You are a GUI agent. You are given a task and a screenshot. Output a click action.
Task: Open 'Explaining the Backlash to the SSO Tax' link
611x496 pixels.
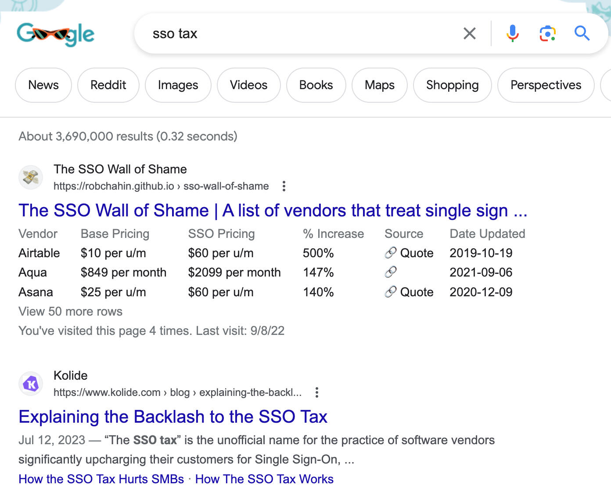[x=173, y=417]
